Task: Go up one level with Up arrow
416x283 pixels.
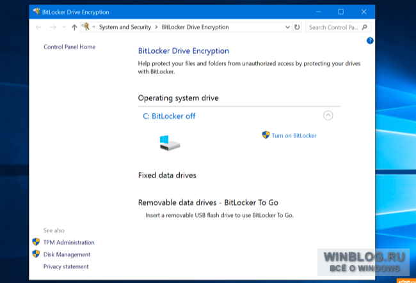Action: pyautogui.click(x=74, y=27)
